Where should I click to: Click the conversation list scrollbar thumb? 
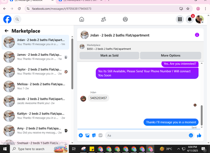point(72,64)
